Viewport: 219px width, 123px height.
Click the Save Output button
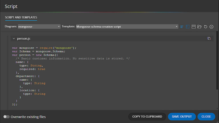coord(182,116)
